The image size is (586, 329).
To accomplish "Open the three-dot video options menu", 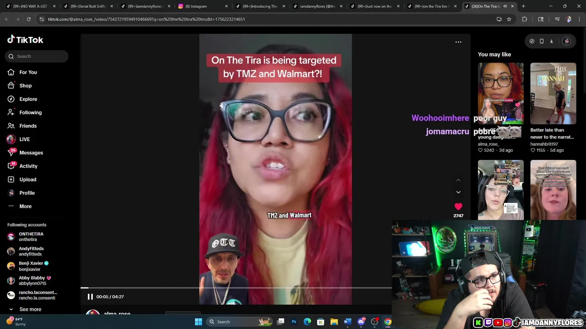I will [x=458, y=42].
